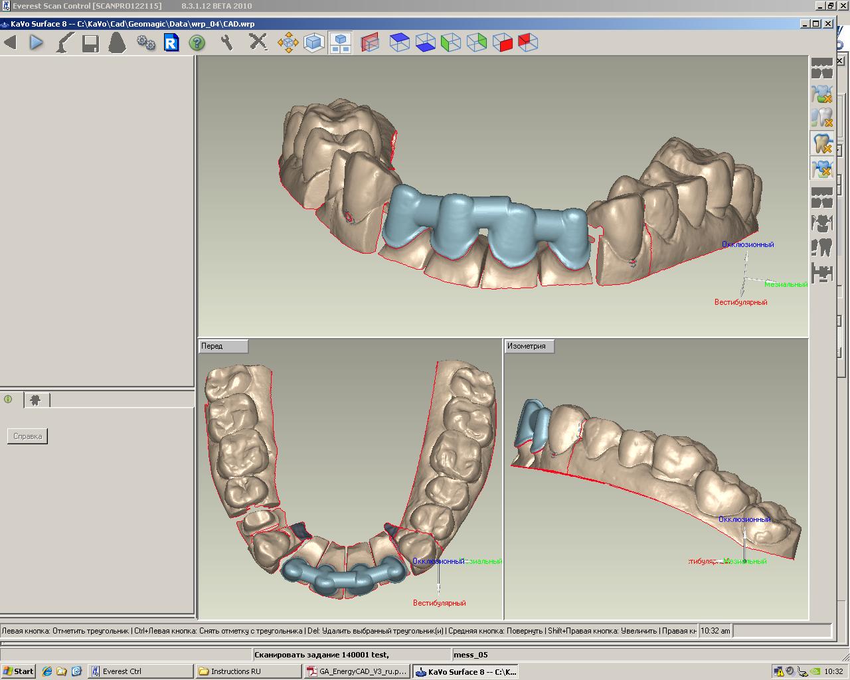The image size is (850, 680).
Task: Open the green info tab
Action: (x=9, y=400)
